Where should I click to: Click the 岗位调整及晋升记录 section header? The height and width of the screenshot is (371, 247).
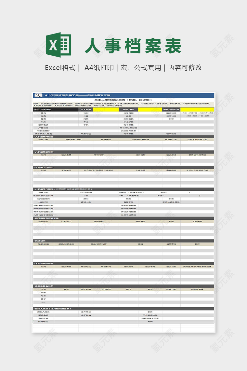pos(123,218)
